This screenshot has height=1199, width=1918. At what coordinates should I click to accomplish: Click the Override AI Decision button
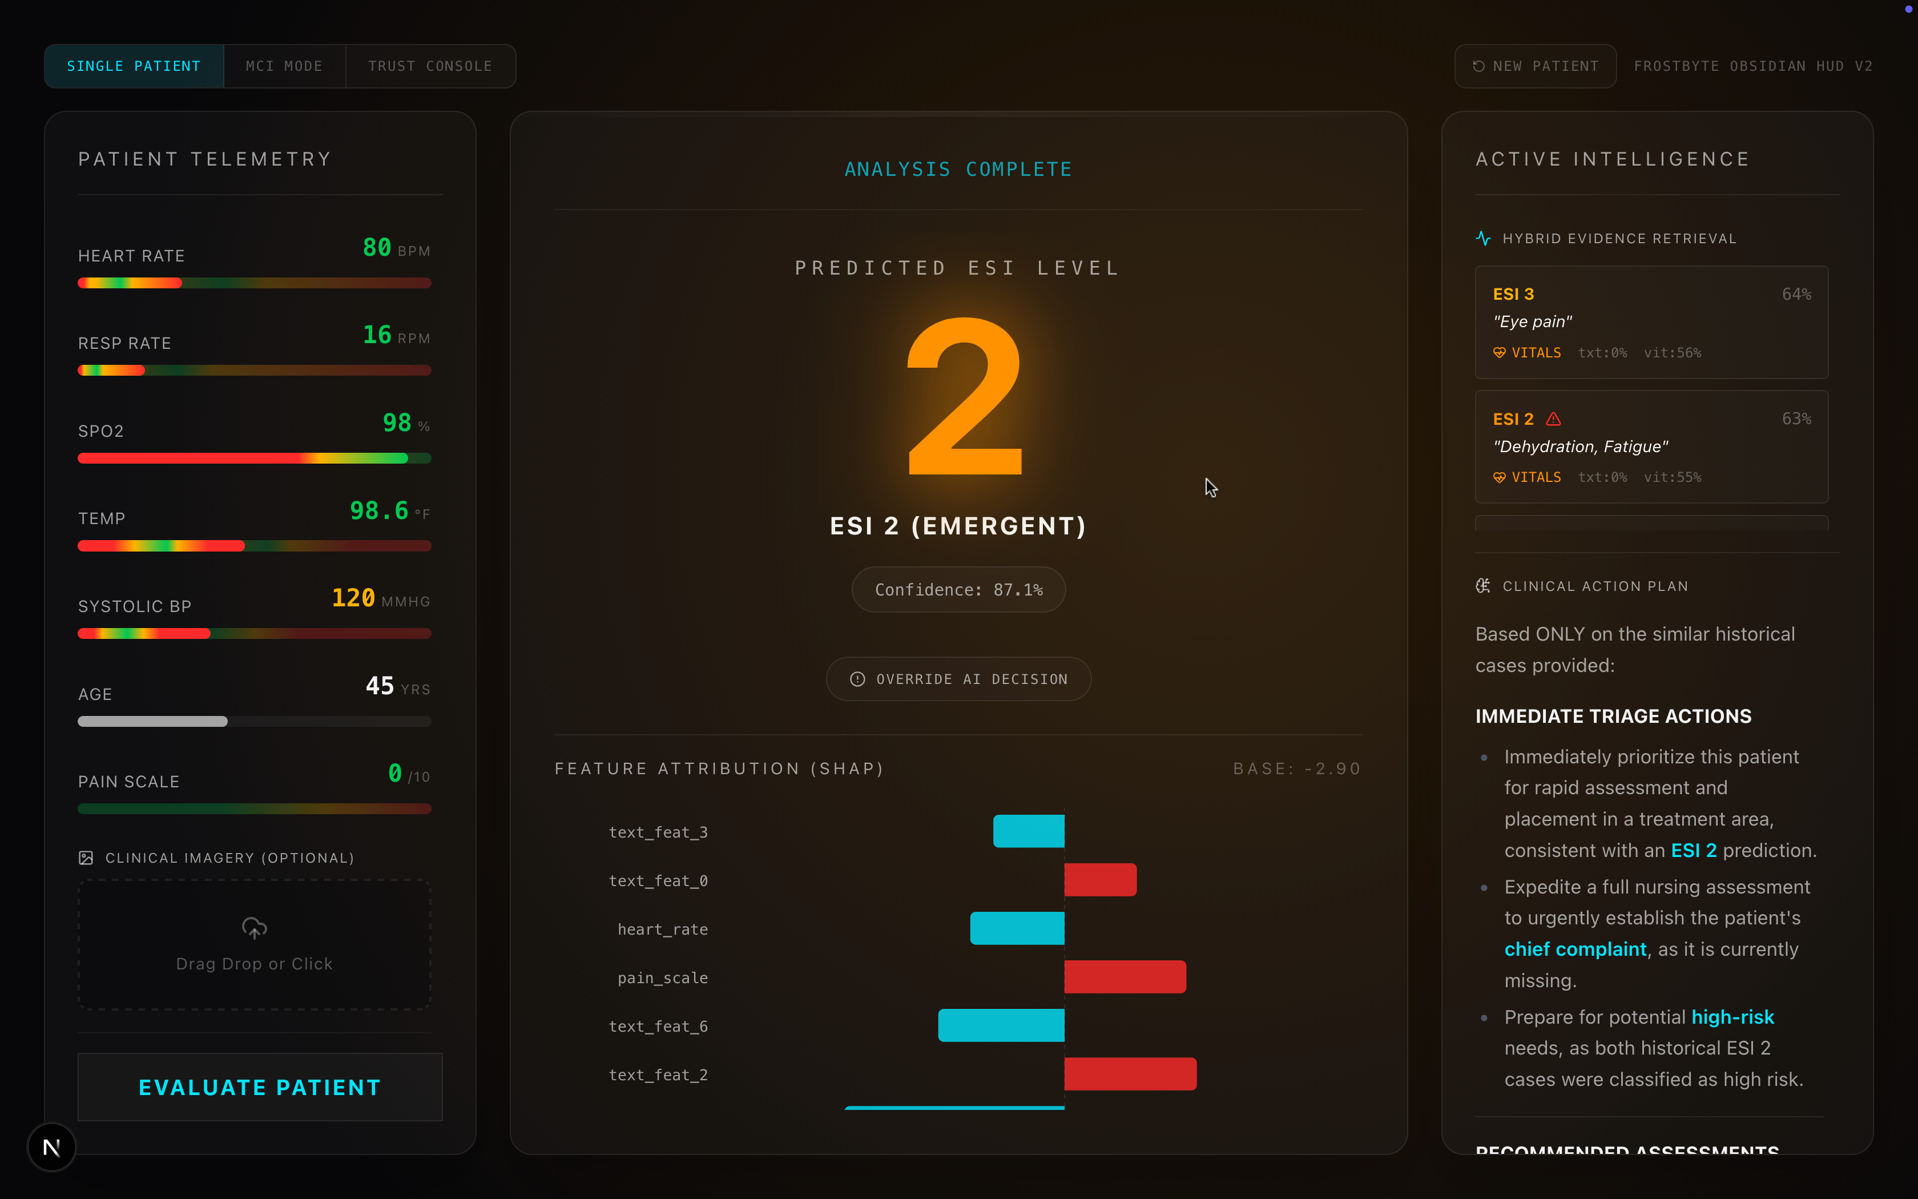coord(958,679)
